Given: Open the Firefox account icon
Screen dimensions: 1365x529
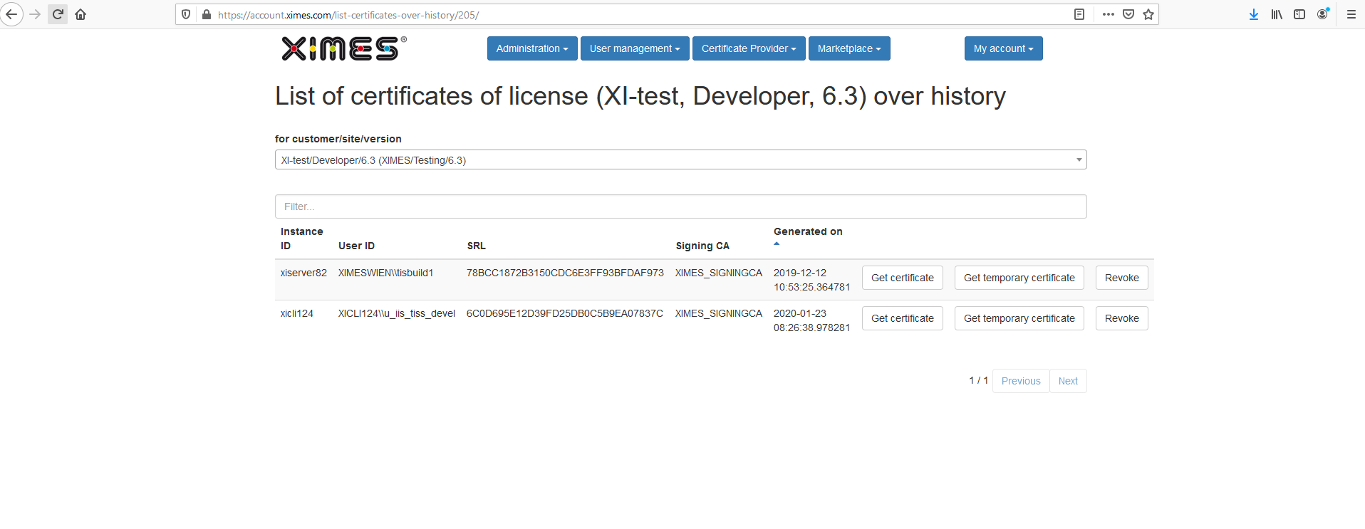Looking at the screenshot, I should coord(1323,14).
